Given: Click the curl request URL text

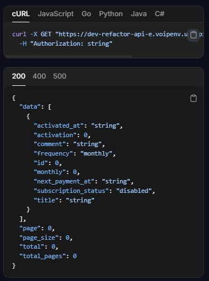Looking at the screenshot, I should [x=121, y=34].
